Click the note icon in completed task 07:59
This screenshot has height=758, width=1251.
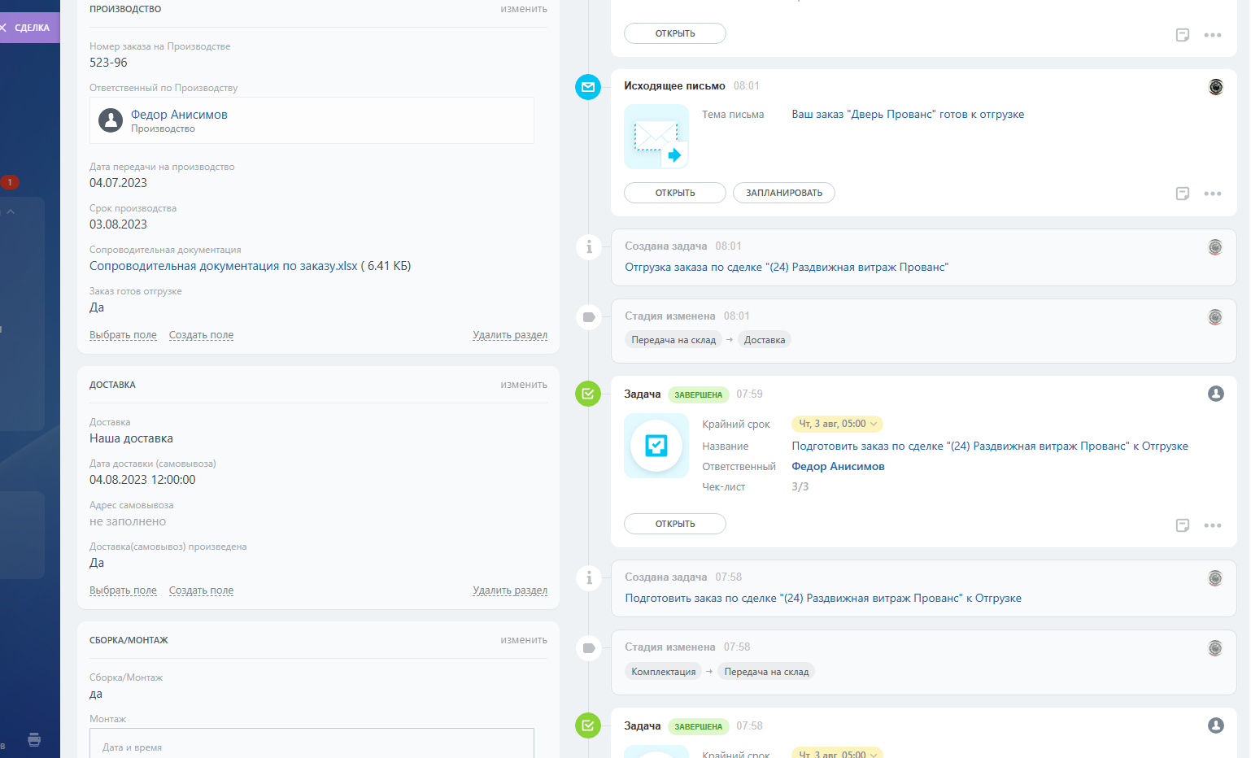[1183, 525]
